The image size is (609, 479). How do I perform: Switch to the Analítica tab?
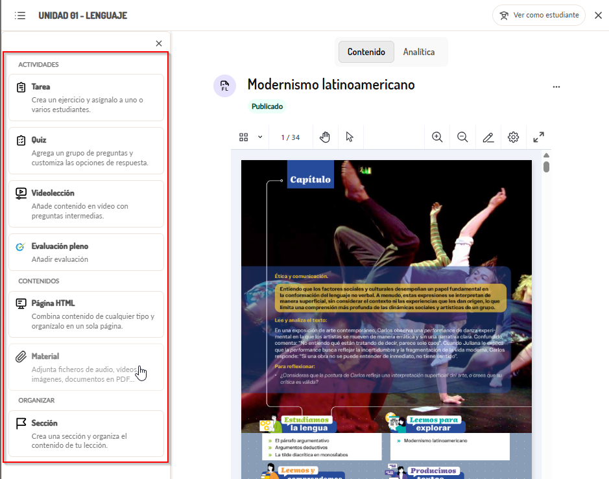pyautogui.click(x=419, y=52)
